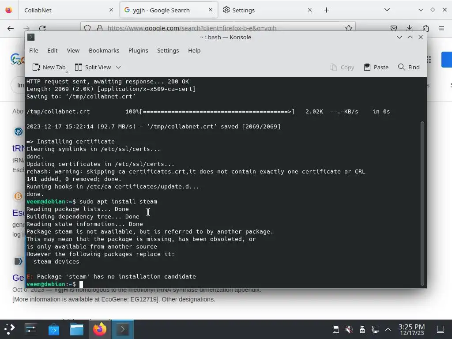The width and height of the screenshot is (452, 339).
Task: Click the Copy button in Konsole toolbar
Action: [x=342, y=67]
